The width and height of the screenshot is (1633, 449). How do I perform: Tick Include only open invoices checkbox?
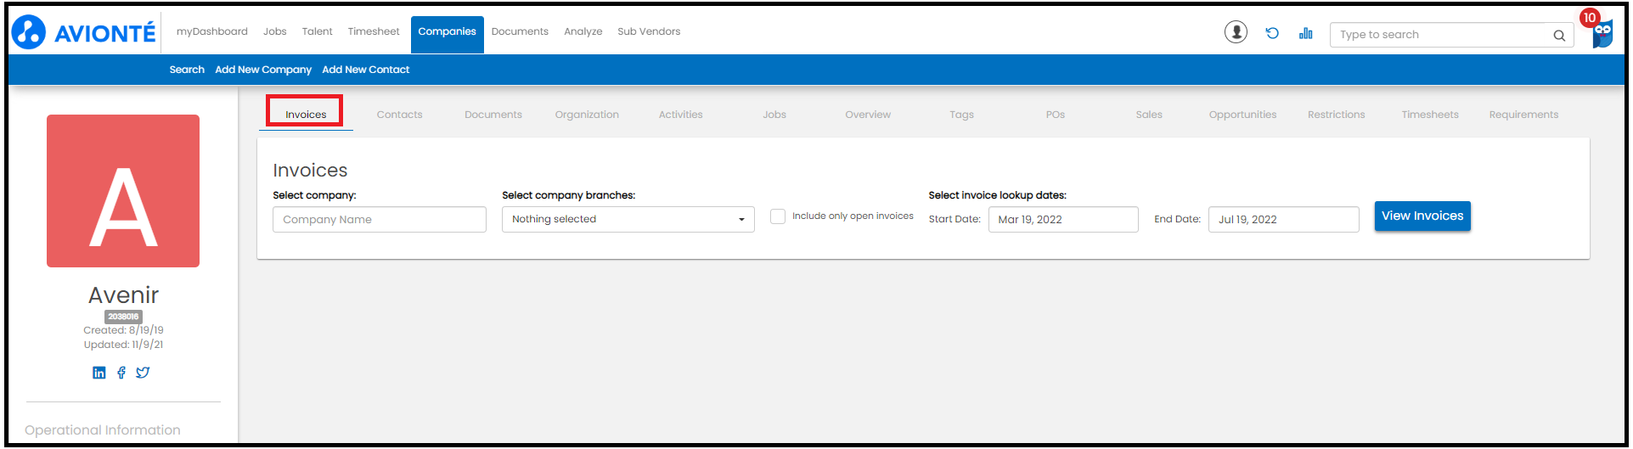(x=778, y=216)
